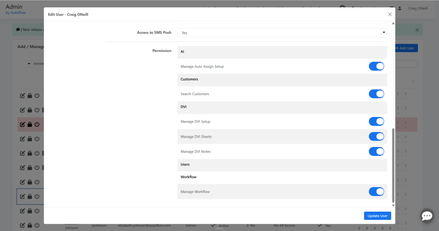Open the Craig ONeill account menu

pyautogui.click(x=418, y=8)
